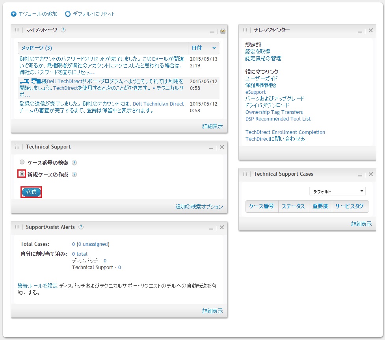
Task: Open help for ケース番号の検索
Action: 74,163
